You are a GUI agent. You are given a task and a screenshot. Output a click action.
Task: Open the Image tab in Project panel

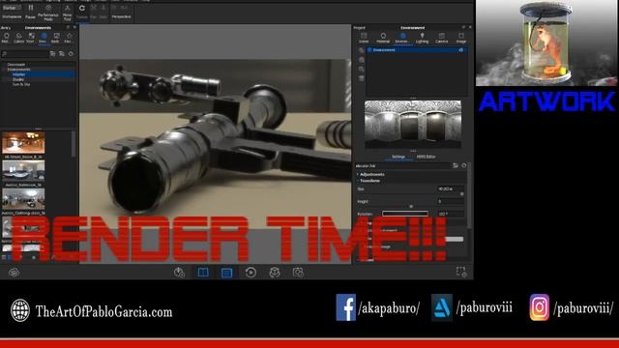460,39
